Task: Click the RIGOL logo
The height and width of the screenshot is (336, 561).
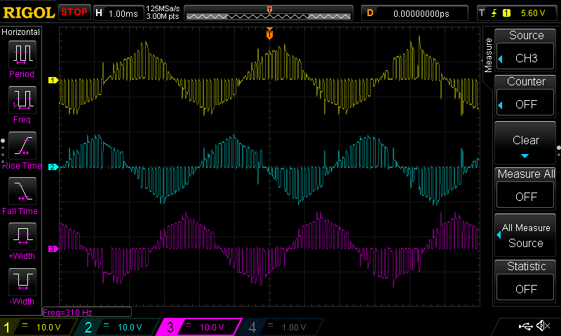Action: tap(29, 13)
